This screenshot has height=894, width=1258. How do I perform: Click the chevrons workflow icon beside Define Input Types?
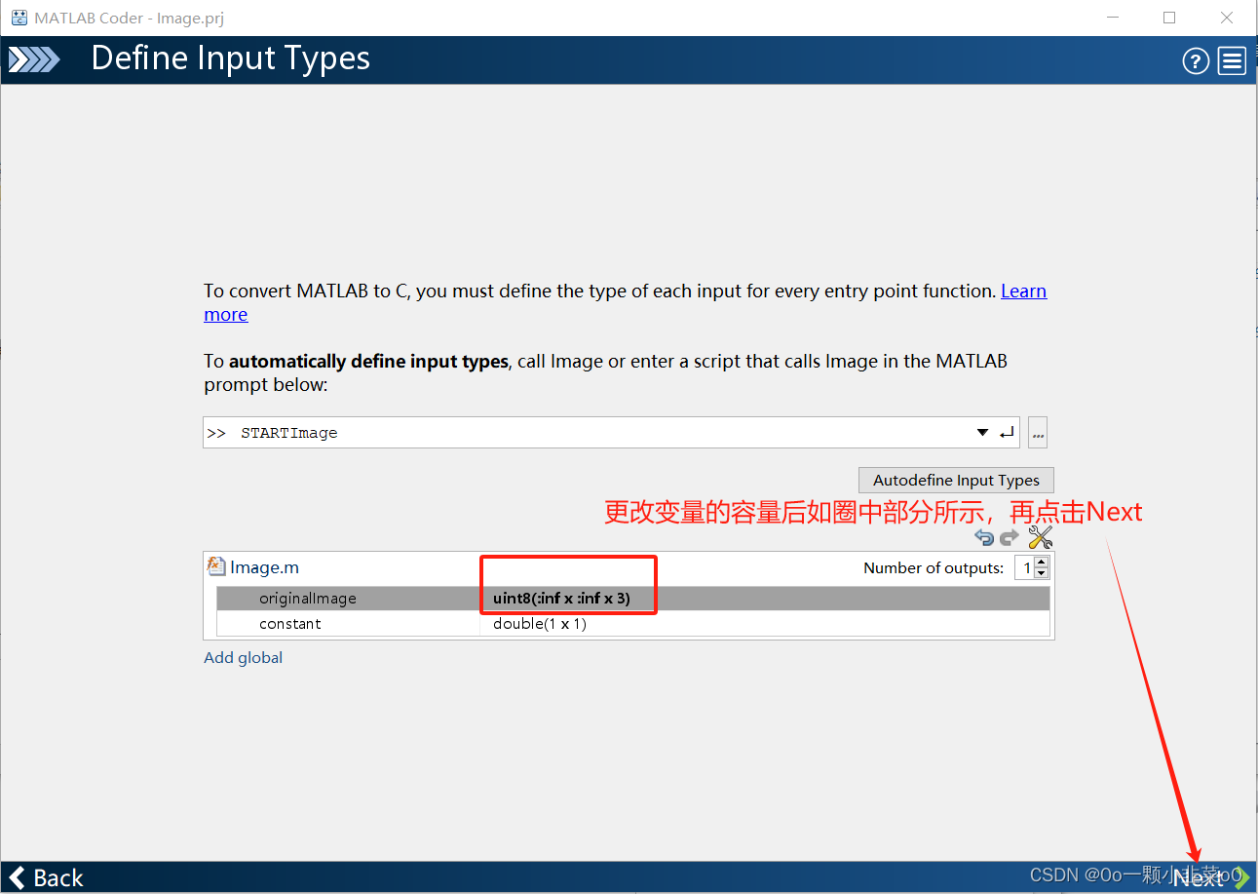[34, 59]
